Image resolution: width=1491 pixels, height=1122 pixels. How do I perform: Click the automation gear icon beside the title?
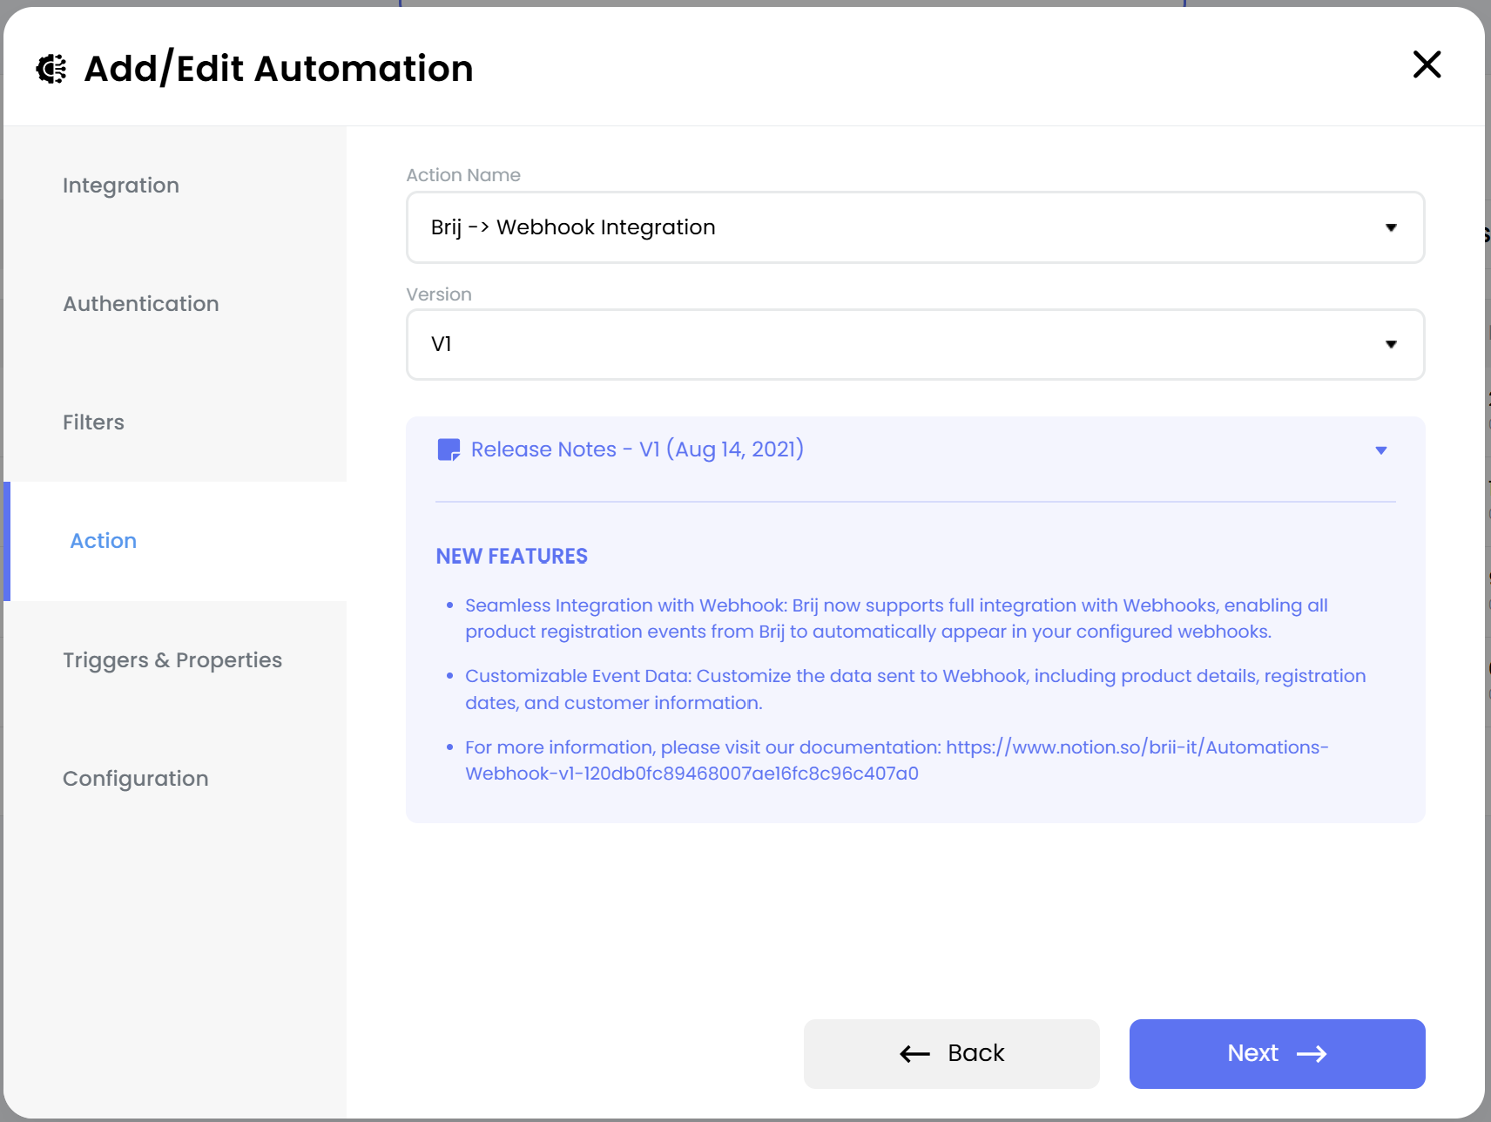[51, 69]
